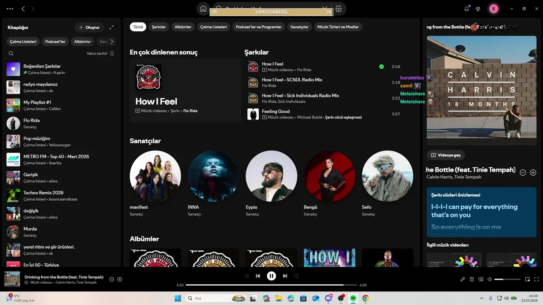Open Sanatçılar section heading
Viewport: 543px width, 305px height.
click(145, 141)
